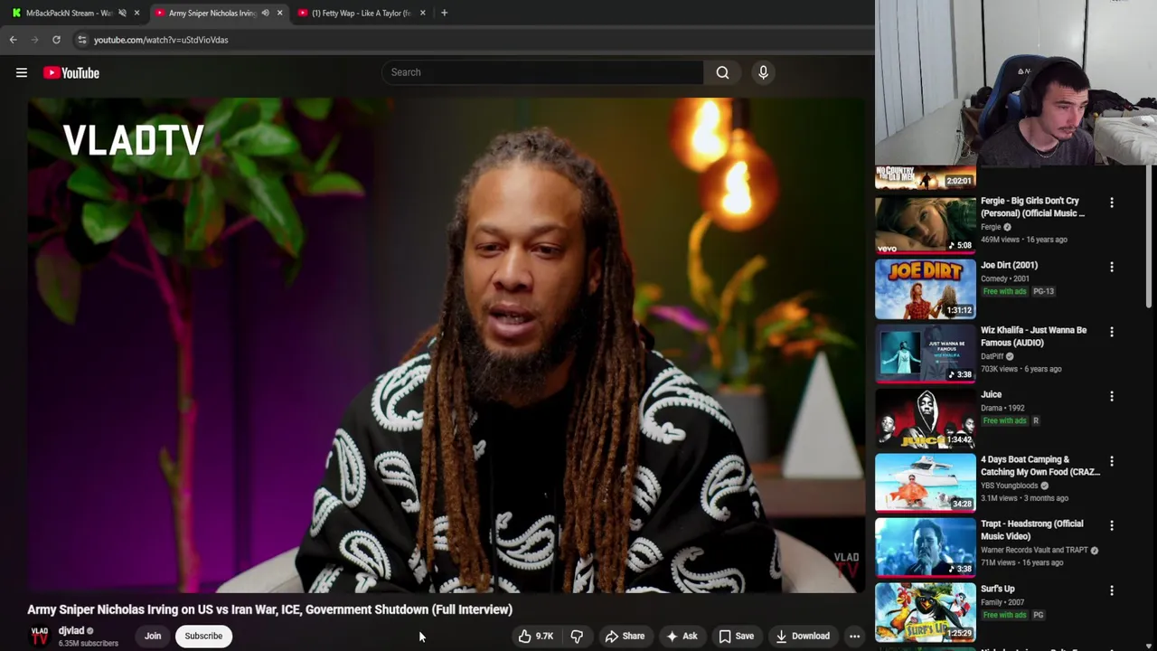Mute the Army Sniper tab via its speaker icon

265,13
